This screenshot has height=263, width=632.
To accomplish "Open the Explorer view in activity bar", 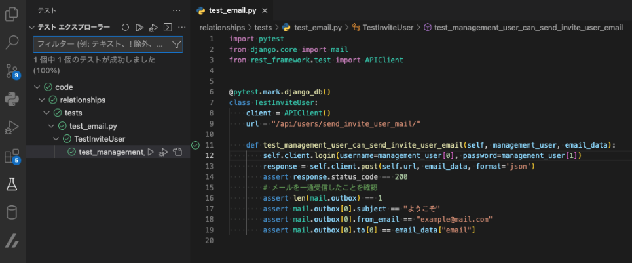I will (x=12, y=14).
